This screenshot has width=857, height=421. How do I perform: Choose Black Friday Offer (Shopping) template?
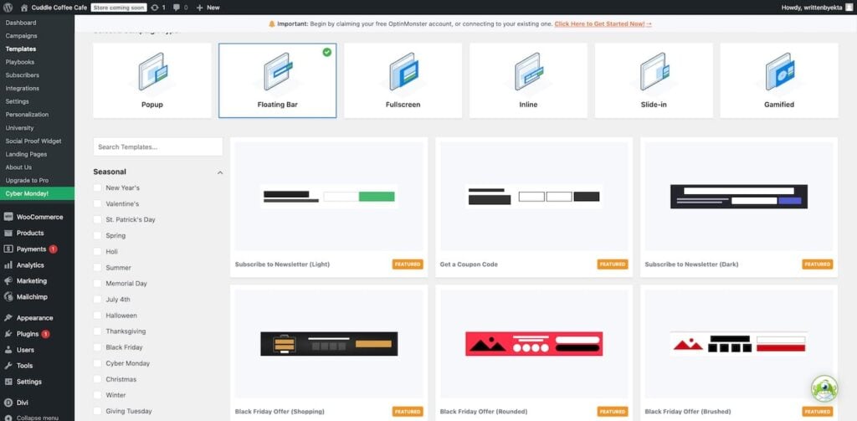point(329,352)
